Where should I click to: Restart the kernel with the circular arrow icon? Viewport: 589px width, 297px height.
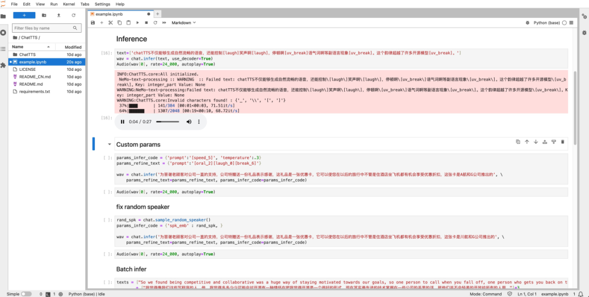pos(155,23)
